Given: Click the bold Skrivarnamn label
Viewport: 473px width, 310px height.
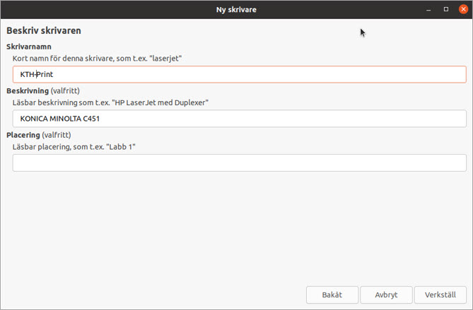Looking at the screenshot, I should pos(29,47).
